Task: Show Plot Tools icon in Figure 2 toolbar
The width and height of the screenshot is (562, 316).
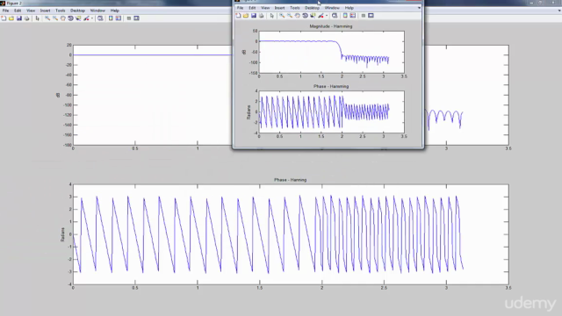Action: (x=137, y=18)
